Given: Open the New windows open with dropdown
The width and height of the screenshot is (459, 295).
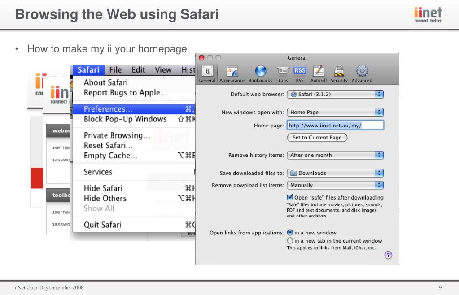Looking at the screenshot, I should pos(335,112).
